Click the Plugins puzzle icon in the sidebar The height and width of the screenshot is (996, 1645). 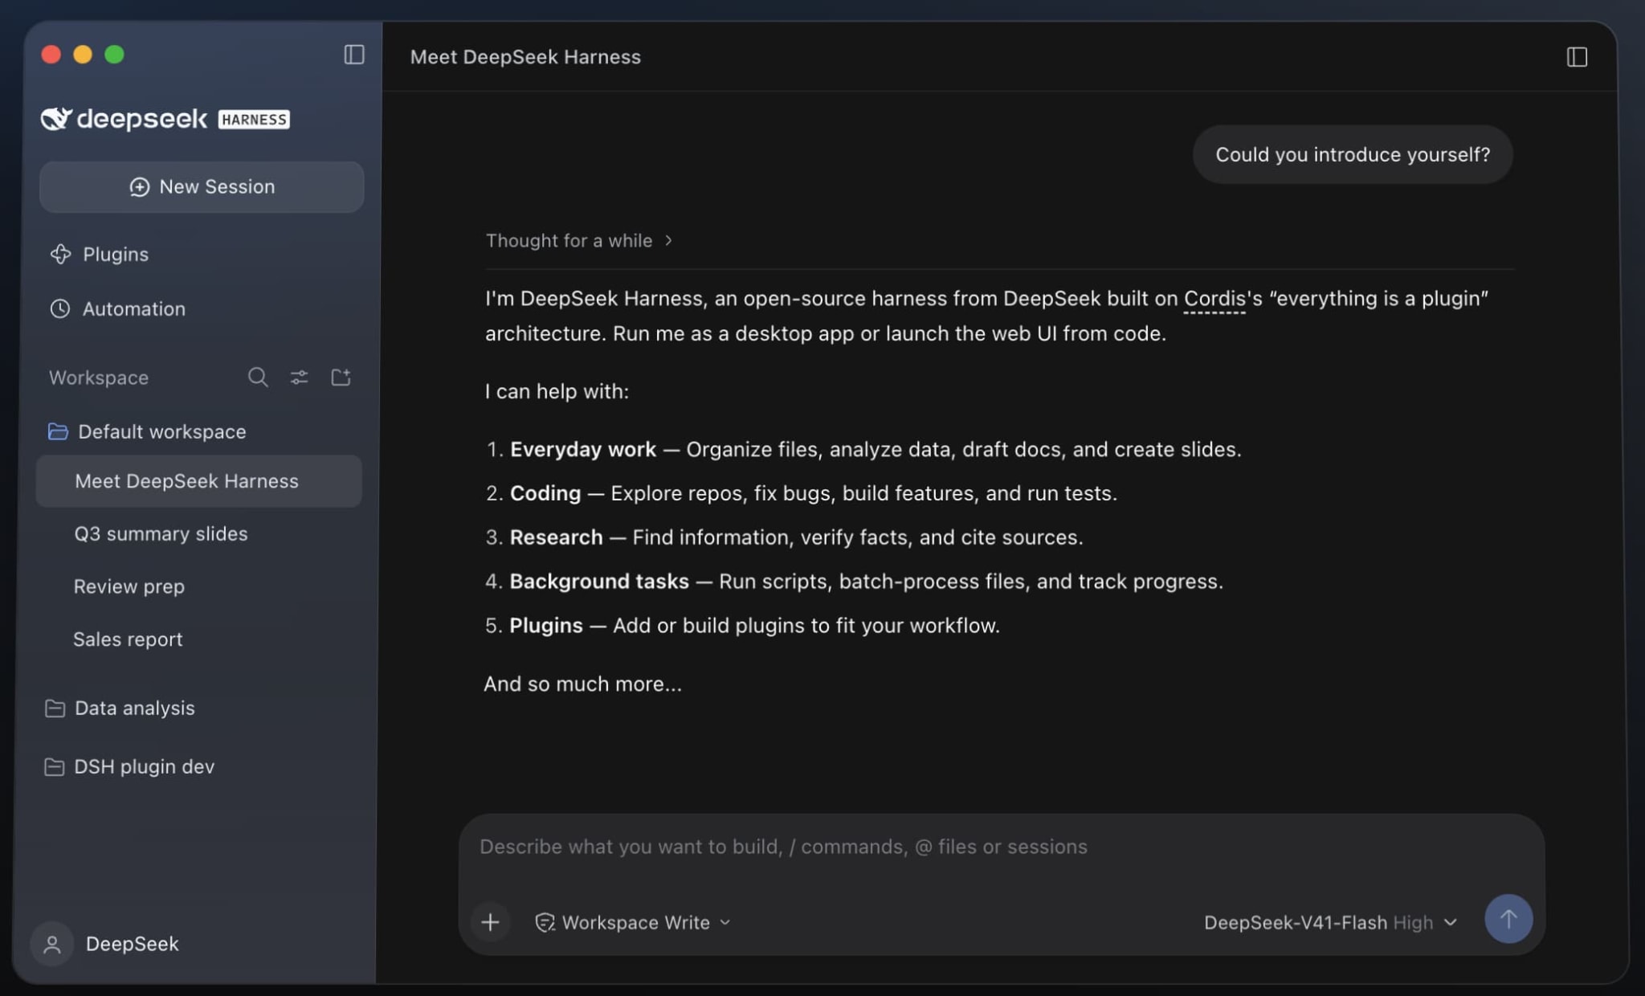(61, 254)
